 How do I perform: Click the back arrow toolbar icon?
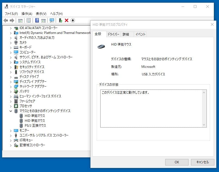(6, 20)
